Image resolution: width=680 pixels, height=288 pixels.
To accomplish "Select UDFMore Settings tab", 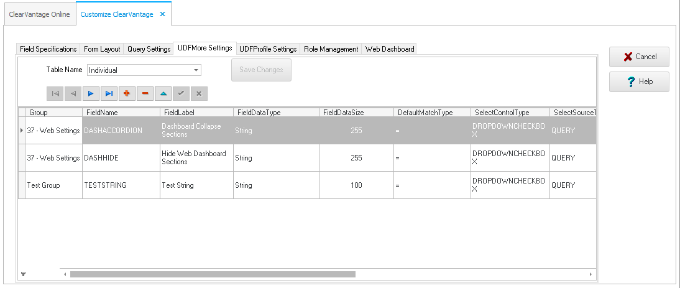I will (x=204, y=48).
